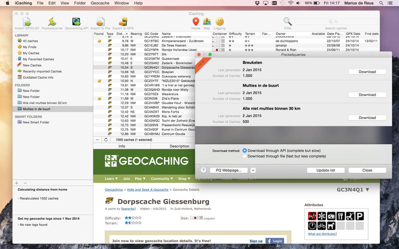Click the Sign up link
The image size is (399, 249).
[x=256, y=241]
